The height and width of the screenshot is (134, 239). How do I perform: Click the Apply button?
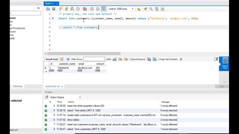tap(222, 86)
